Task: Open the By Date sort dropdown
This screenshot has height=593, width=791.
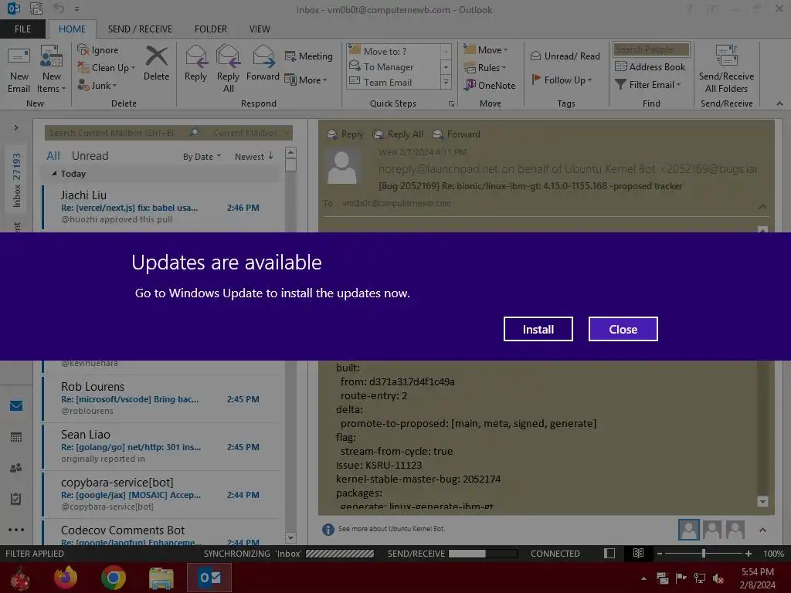Action: (x=202, y=157)
